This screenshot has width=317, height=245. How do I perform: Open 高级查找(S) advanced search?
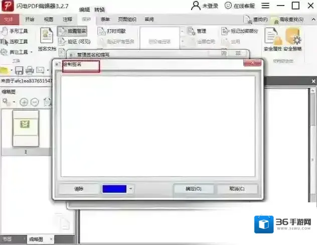click(287, 19)
